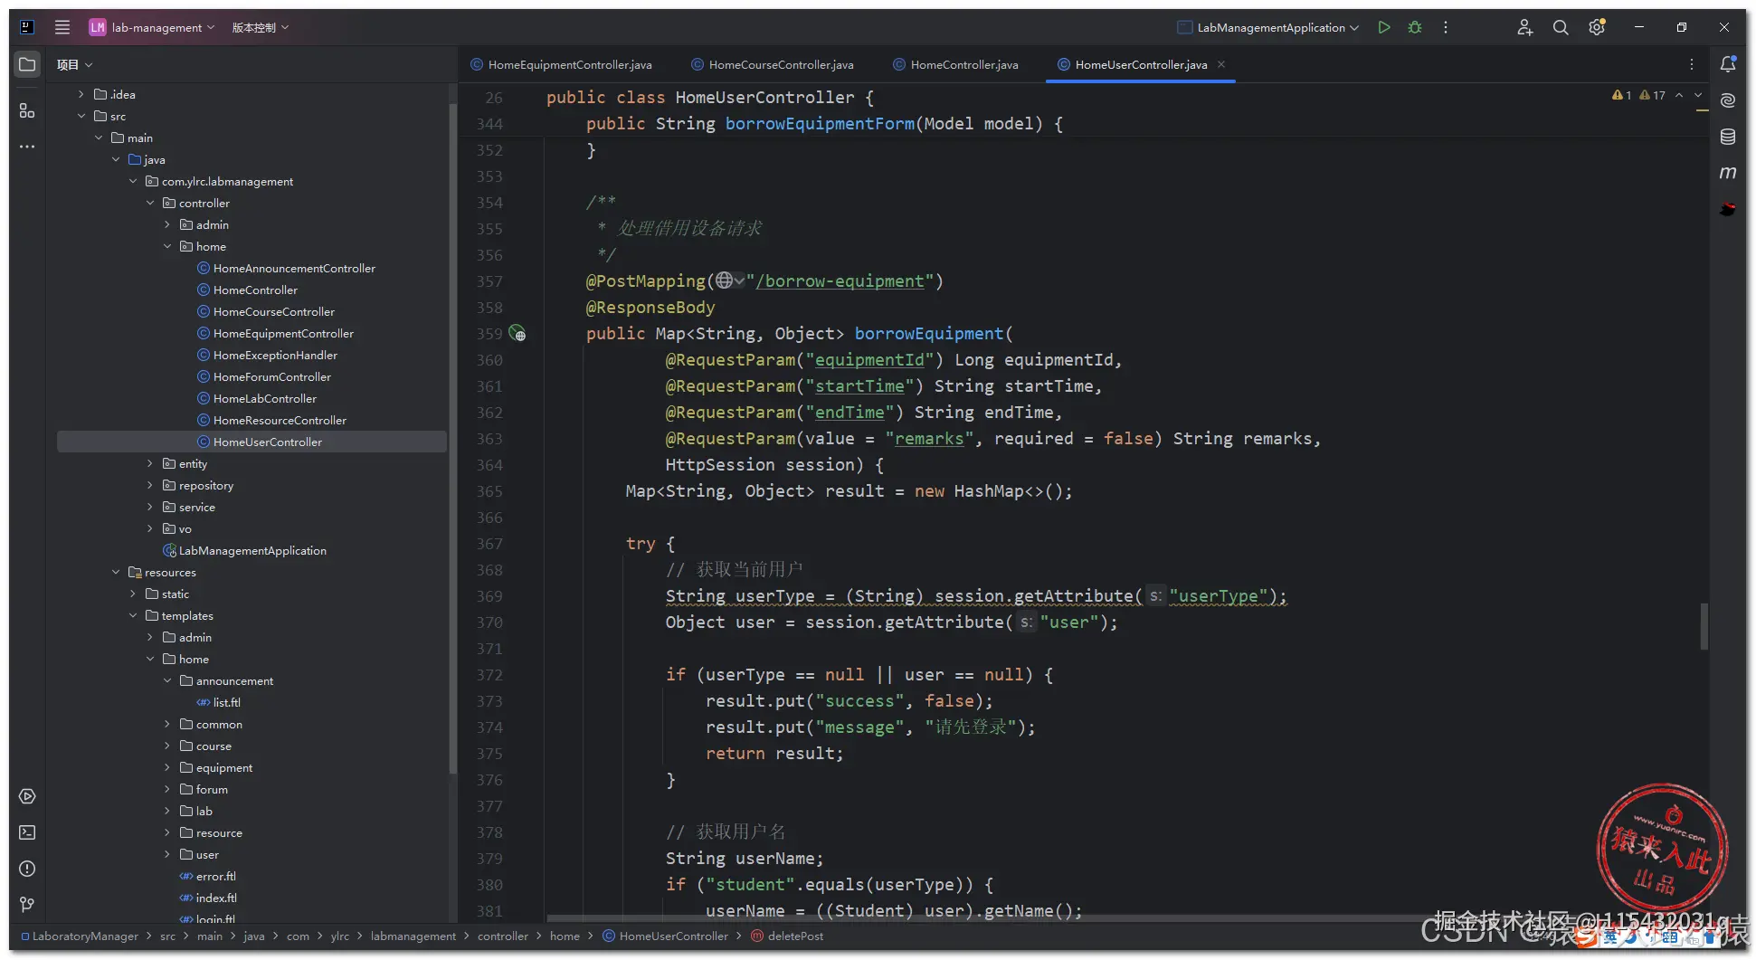Expand the static folder
1756x960 pixels.
(133, 594)
